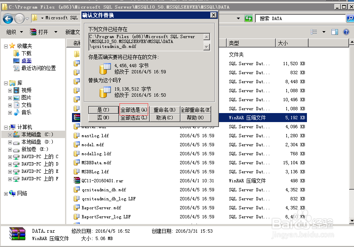Click the yellow database icon in the replace dialog
This screenshot has width=354, height=247.
pyautogui.click(x=105, y=68)
